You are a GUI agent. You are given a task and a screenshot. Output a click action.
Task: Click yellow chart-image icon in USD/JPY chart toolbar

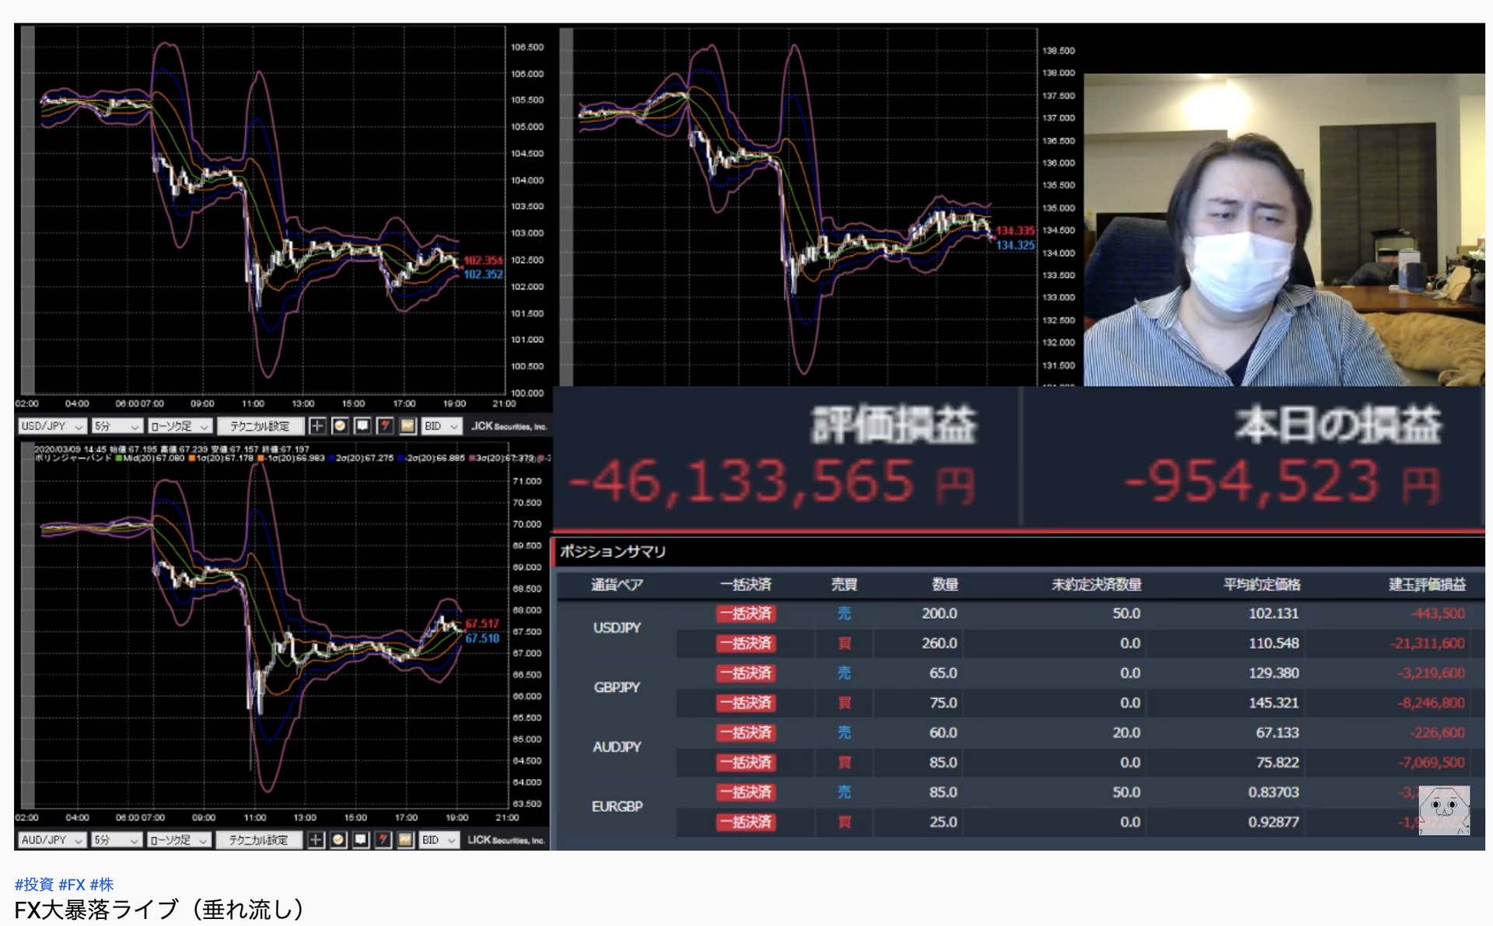[x=407, y=426]
